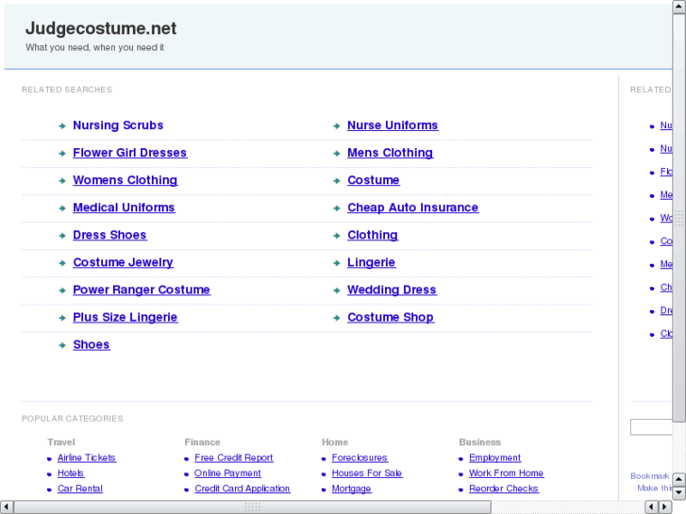Click the Reorder Checks link
Screen dimensions: 686x514
(x=504, y=489)
